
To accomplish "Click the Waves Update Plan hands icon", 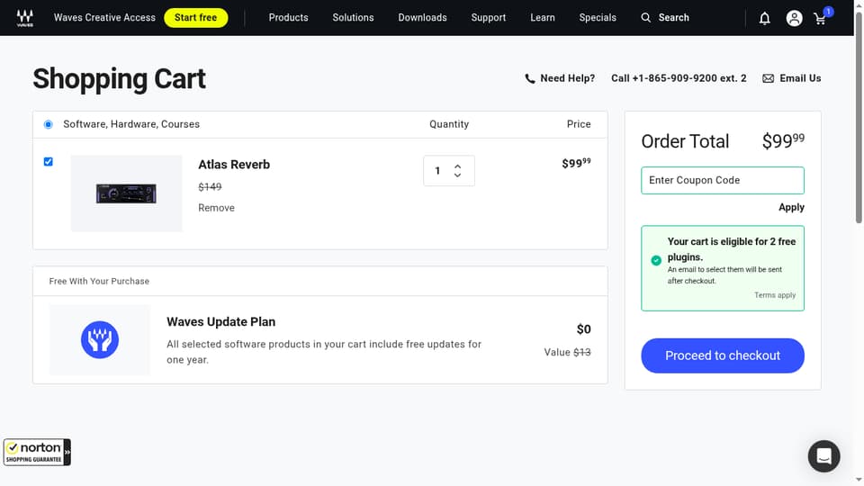I will pyautogui.click(x=100, y=340).
